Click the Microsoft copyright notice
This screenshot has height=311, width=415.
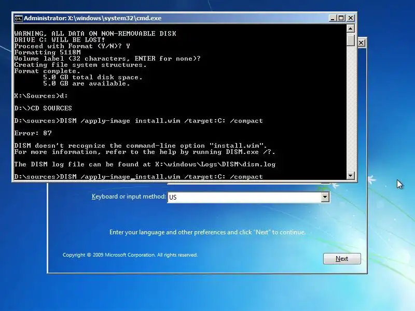pyautogui.click(x=130, y=255)
